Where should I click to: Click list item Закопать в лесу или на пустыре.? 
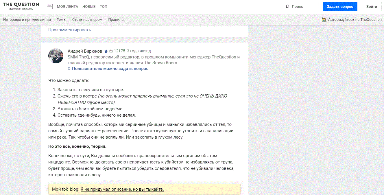click(91, 90)
